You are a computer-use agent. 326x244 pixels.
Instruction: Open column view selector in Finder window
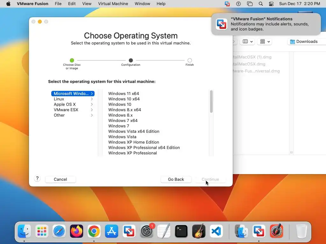click(247, 42)
